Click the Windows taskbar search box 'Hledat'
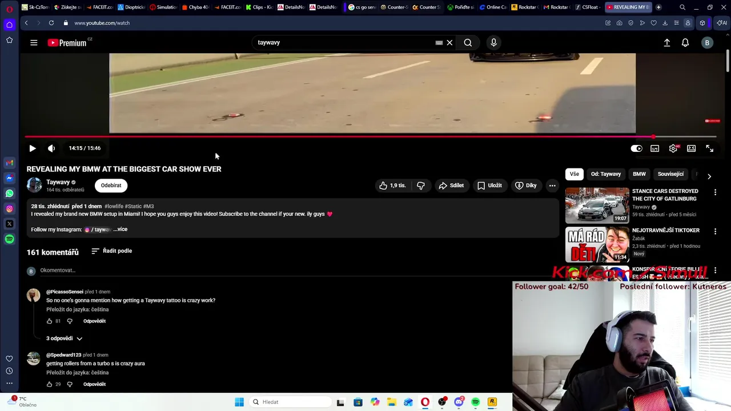 pos(290,402)
